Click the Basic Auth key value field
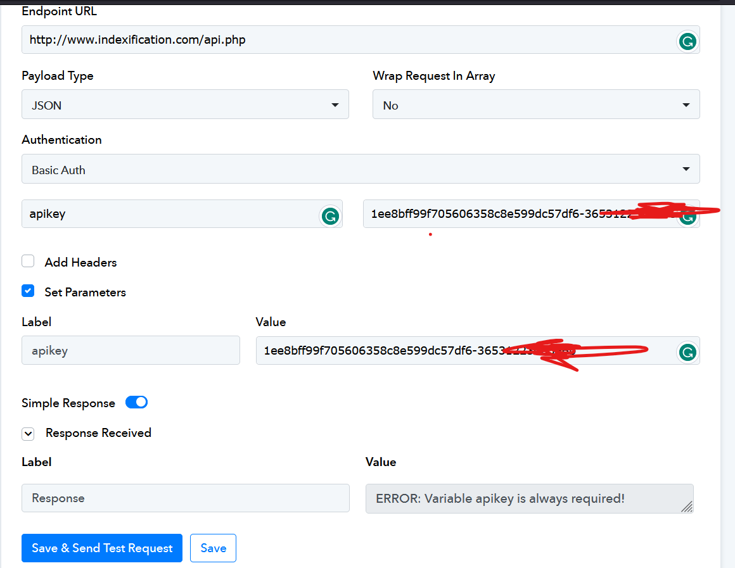Screen dimensions: 735x568 click(531, 213)
